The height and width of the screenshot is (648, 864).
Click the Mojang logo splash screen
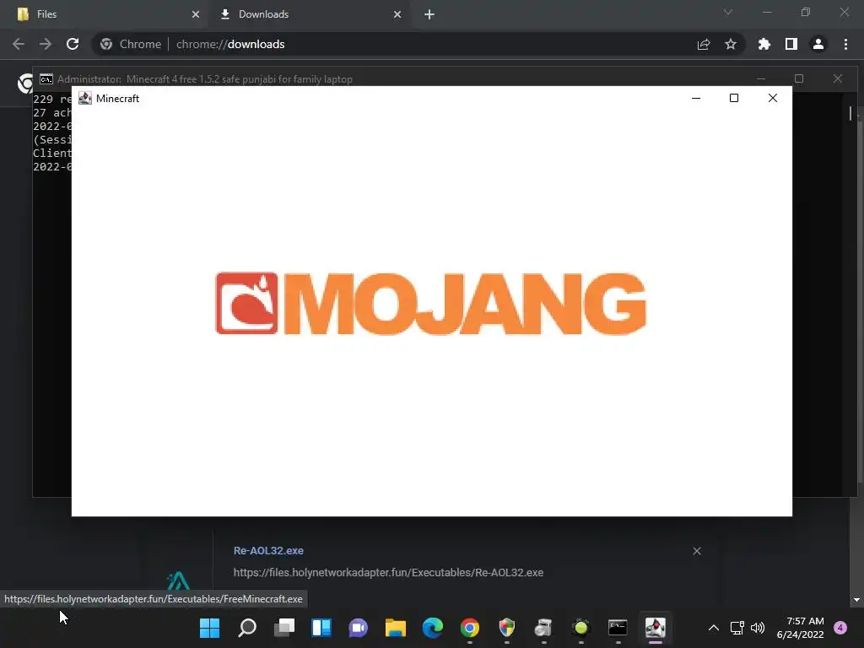431,304
